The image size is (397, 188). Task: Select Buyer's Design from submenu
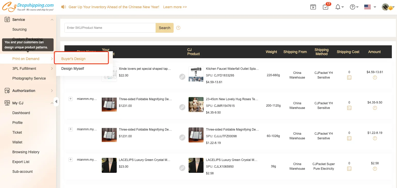pyautogui.click(x=73, y=59)
